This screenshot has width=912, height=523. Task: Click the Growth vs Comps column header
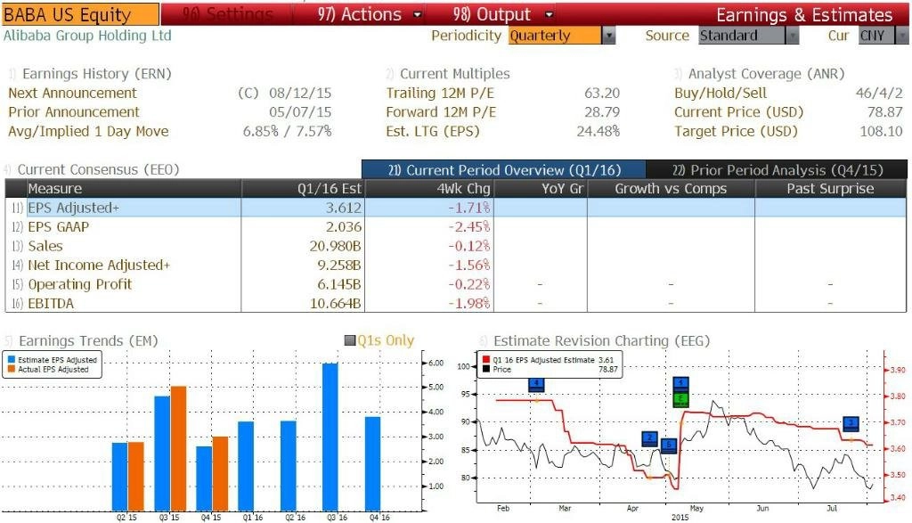672,189
